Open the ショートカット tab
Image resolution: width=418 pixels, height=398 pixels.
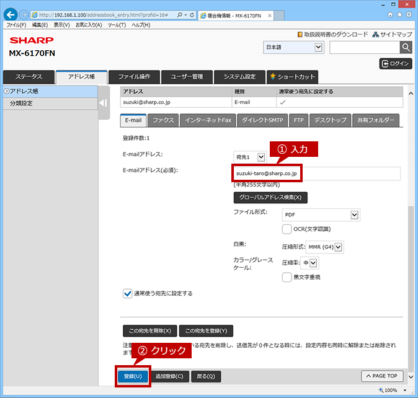(x=293, y=77)
